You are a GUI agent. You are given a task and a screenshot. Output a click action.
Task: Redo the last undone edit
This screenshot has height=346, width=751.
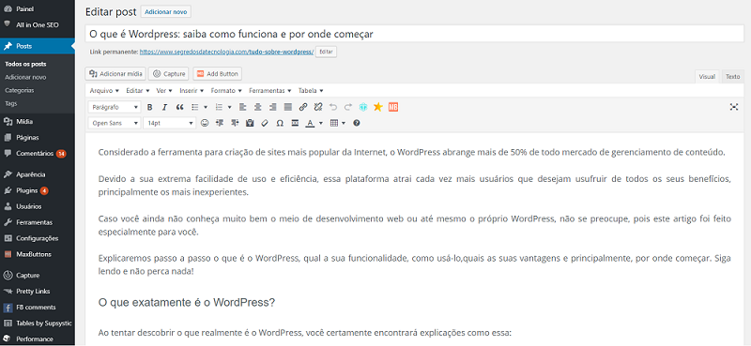coord(348,107)
